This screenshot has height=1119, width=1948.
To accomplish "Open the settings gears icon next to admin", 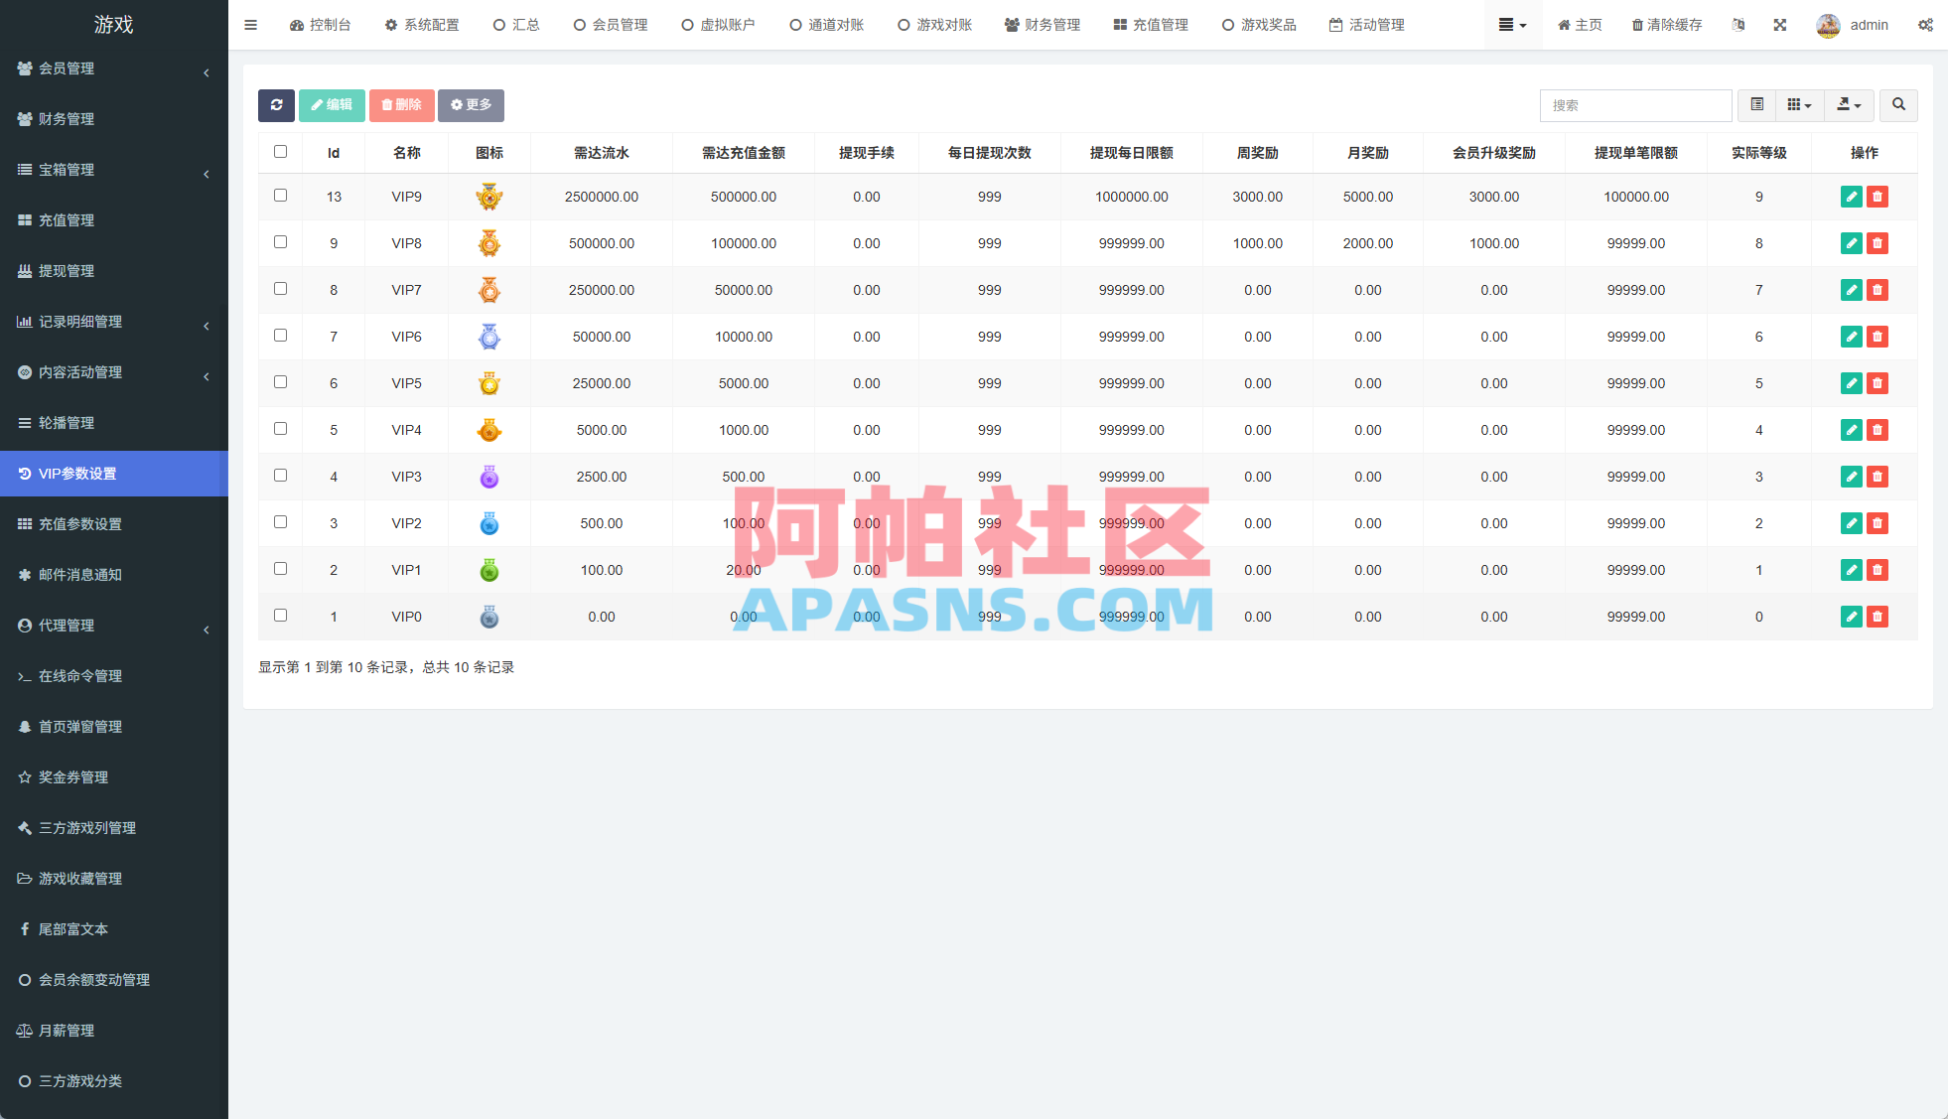I will point(1926,24).
